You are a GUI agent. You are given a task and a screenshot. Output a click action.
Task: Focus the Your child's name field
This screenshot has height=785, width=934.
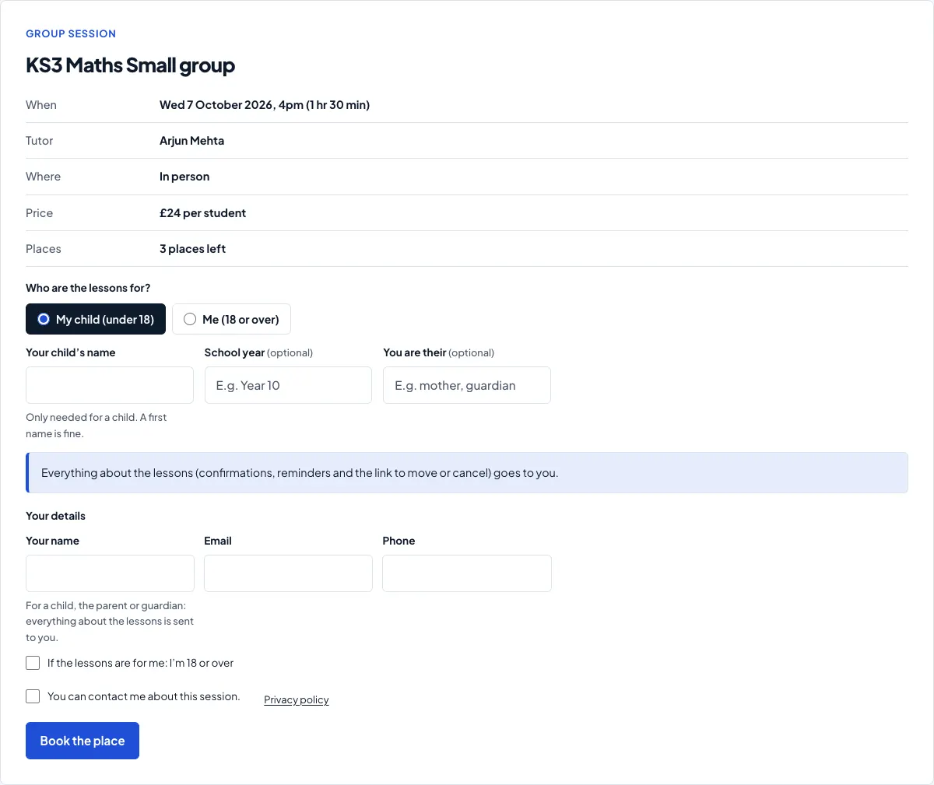click(x=110, y=385)
